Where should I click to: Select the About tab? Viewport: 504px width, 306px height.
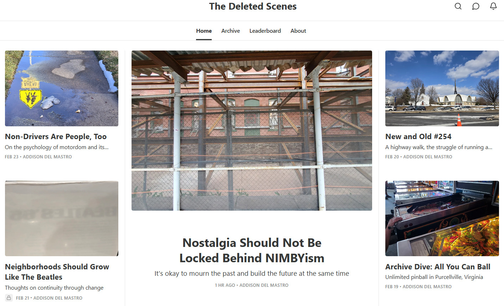[298, 31]
